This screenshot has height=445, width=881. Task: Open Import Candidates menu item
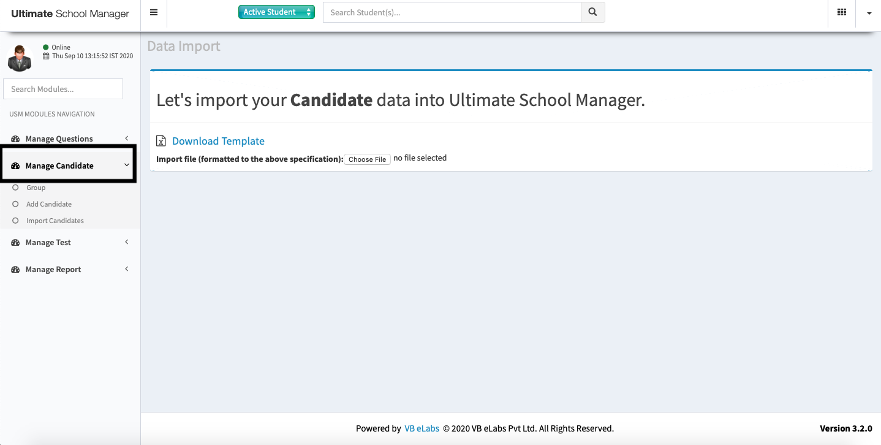tap(55, 221)
